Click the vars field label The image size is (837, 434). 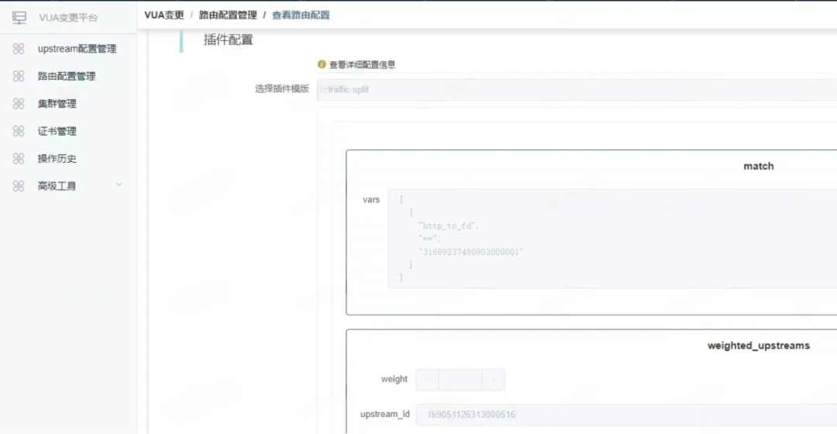371,200
